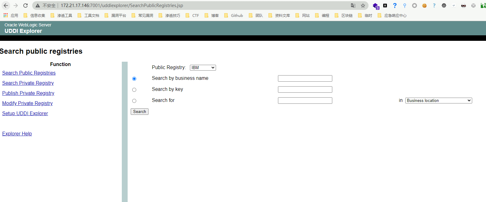Choose the Search for radio option
The width and height of the screenshot is (486, 202).
point(134,101)
